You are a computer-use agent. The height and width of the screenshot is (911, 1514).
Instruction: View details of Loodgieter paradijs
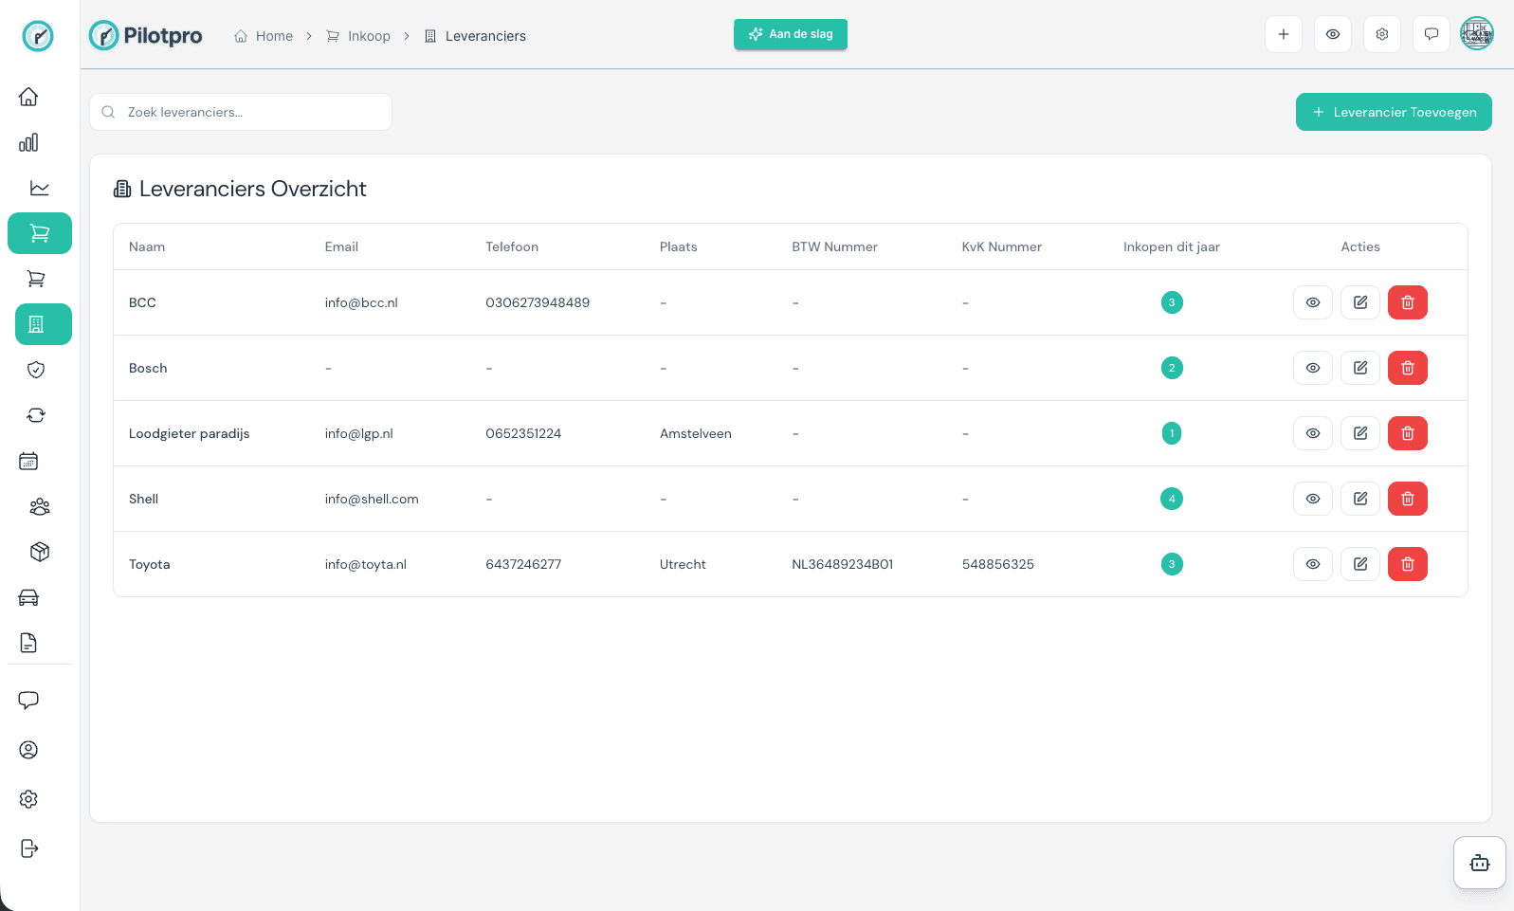(1312, 433)
